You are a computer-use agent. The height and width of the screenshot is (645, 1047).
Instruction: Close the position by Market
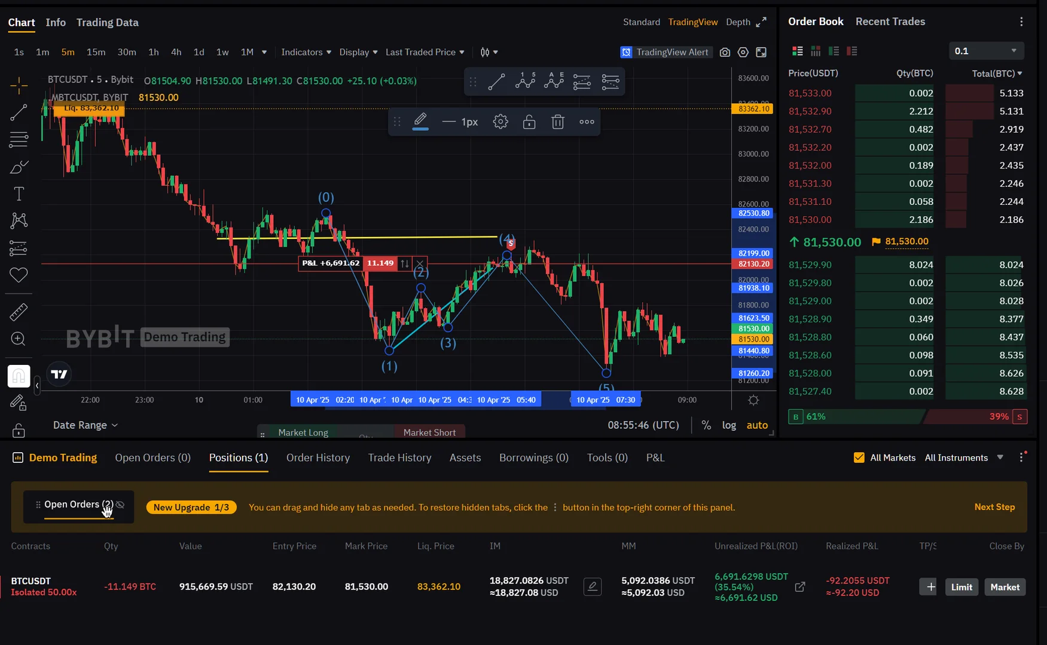[x=1005, y=587]
